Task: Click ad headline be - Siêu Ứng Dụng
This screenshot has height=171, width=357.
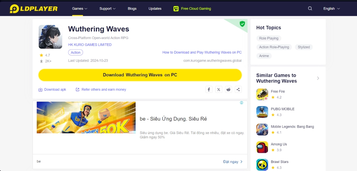Action: pyautogui.click(x=173, y=119)
